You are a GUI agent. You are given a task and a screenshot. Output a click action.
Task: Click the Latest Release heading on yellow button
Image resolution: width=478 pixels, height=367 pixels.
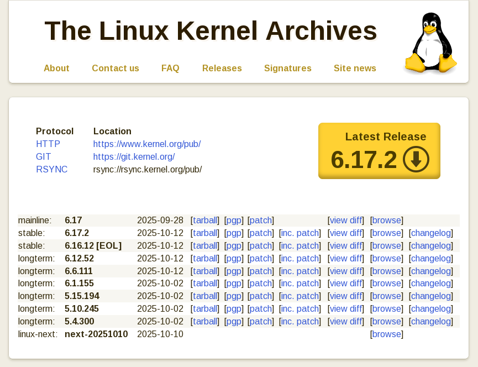click(386, 137)
